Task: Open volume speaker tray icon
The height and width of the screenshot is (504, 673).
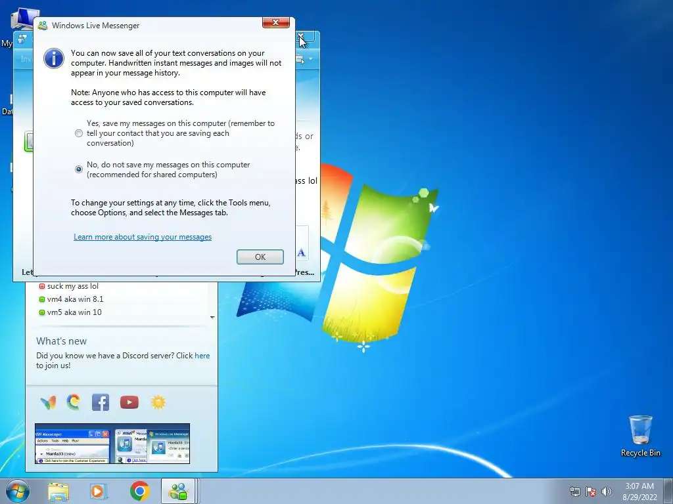Action: pos(607,492)
